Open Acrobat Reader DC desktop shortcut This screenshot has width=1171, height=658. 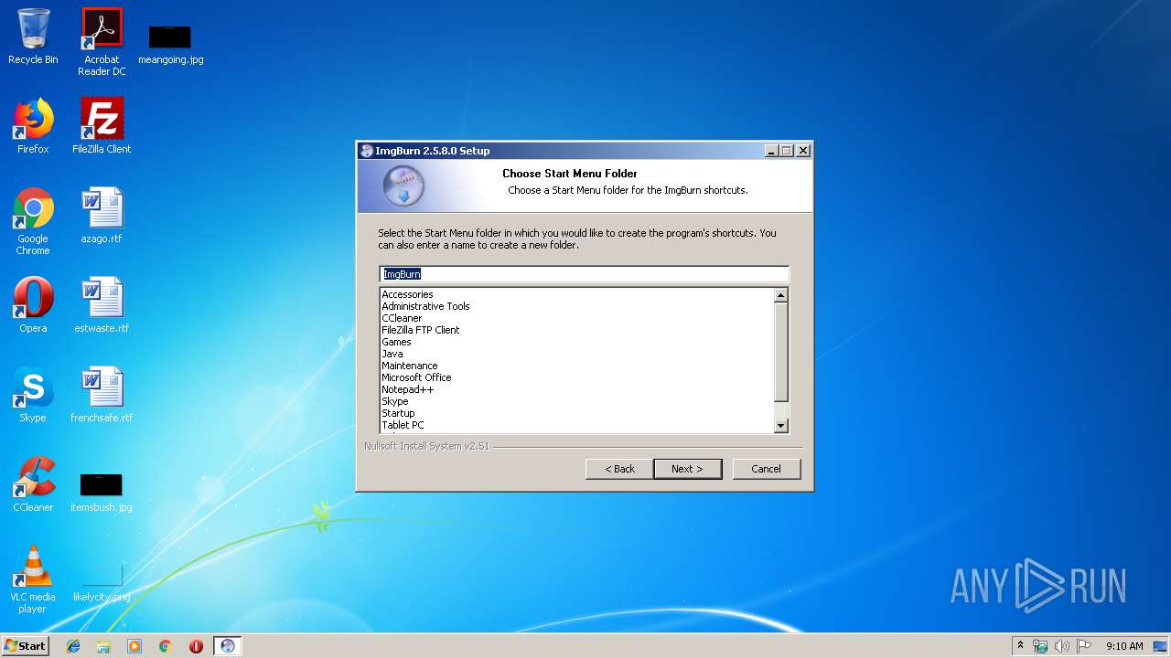coord(102,42)
